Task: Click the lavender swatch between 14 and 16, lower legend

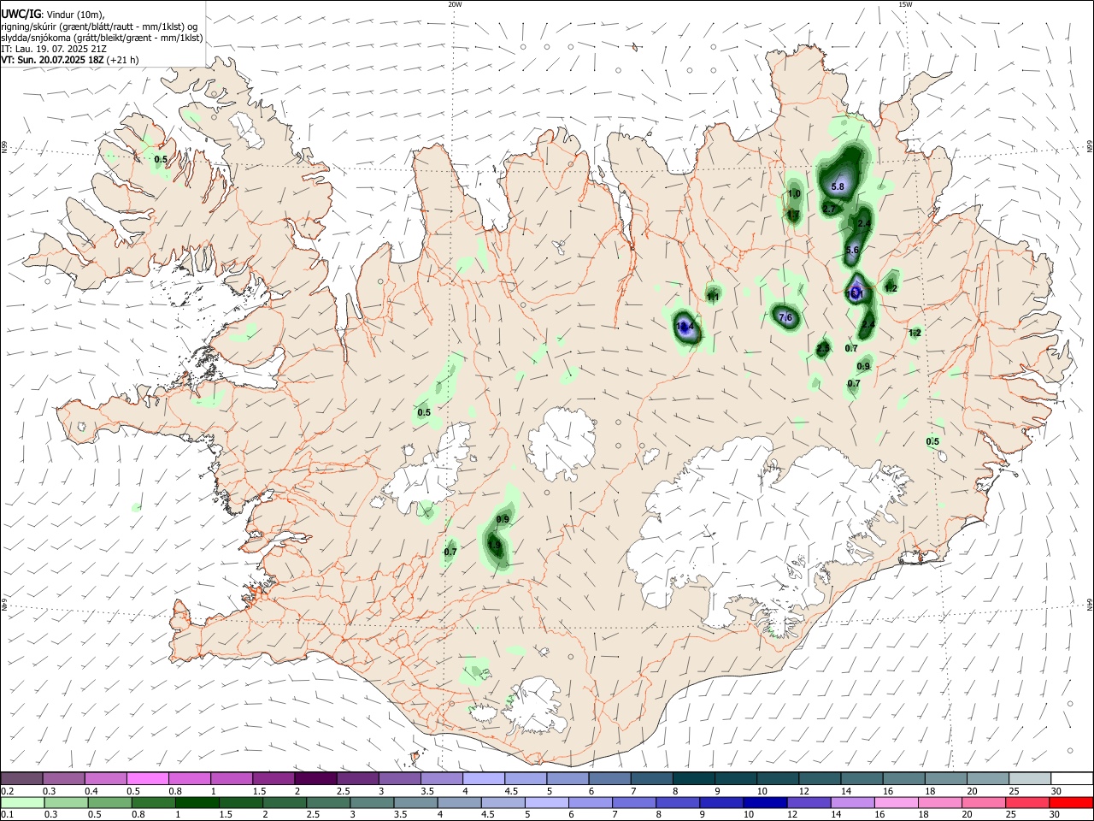Action: coord(852,802)
